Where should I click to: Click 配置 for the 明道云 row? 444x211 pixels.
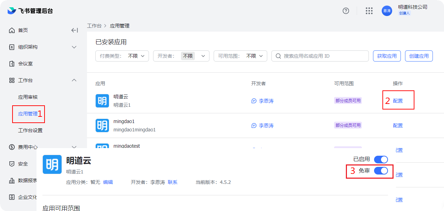(398, 101)
